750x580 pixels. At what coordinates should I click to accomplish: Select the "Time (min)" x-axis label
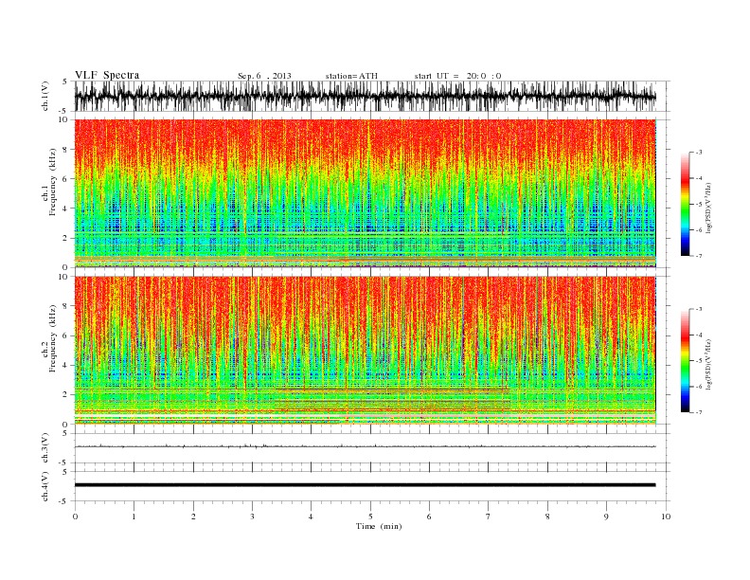[379, 526]
